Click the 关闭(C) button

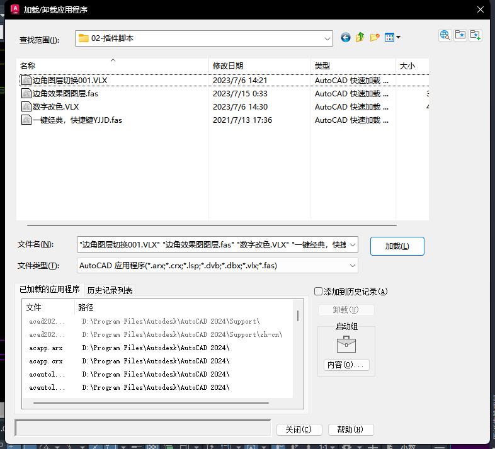pyautogui.click(x=299, y=429)
